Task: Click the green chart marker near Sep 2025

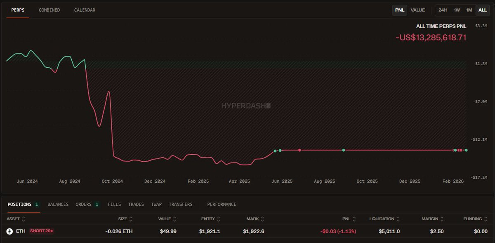Action: coord(344,150)
